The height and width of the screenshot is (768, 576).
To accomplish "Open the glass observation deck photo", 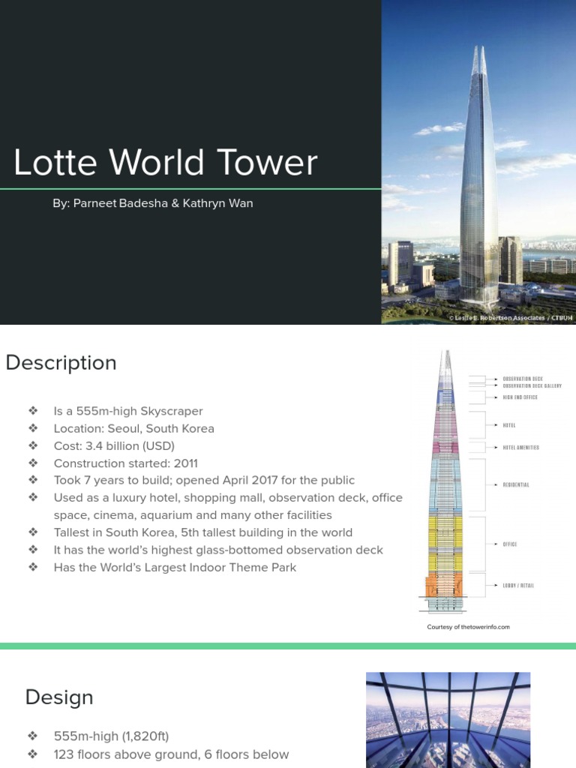I will [448, 720].
